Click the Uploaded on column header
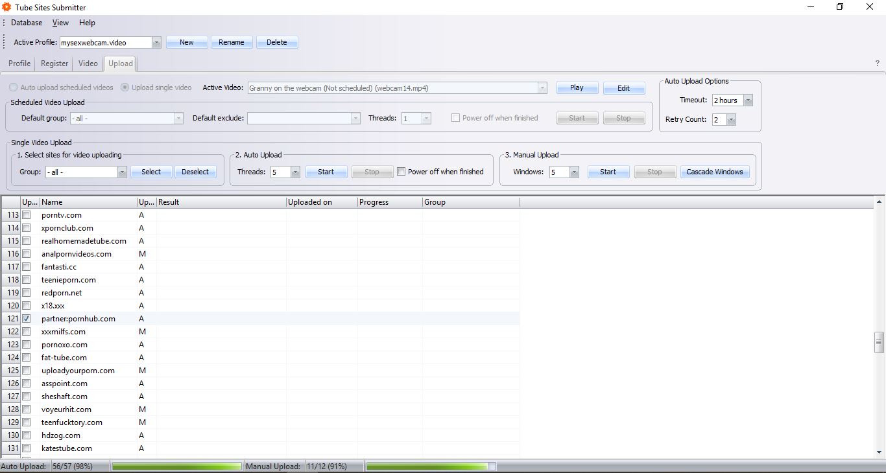The image size is (886, 473). pos(322,202)
